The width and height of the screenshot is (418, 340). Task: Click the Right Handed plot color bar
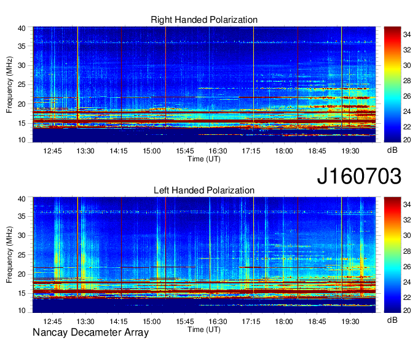coord(392,84)
